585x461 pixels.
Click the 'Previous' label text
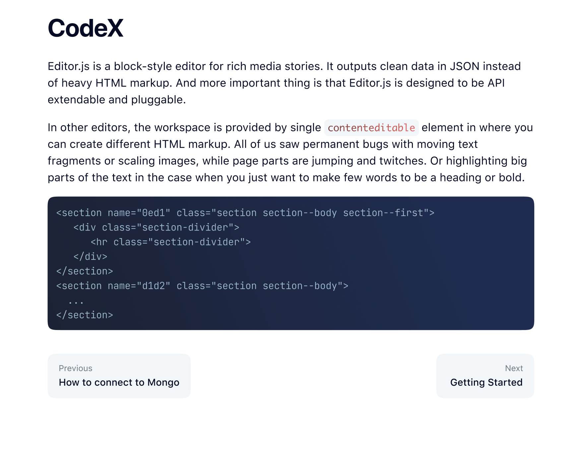pos(76,368)
